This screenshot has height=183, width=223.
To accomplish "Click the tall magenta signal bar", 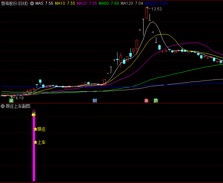I will tap(34, 149).
